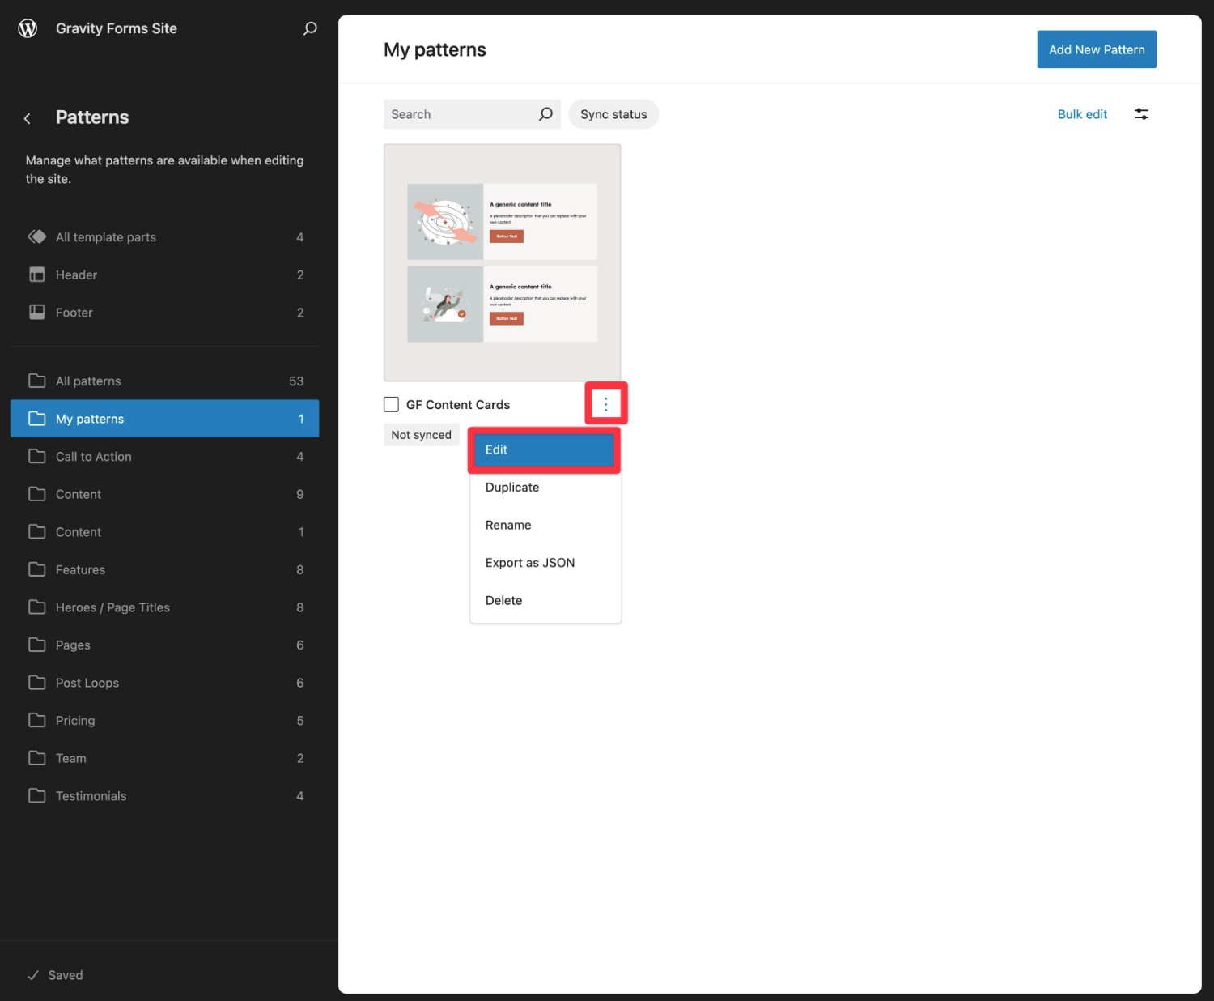Click the Heroes / Page Titles folder icon

(x=37, y=607)
